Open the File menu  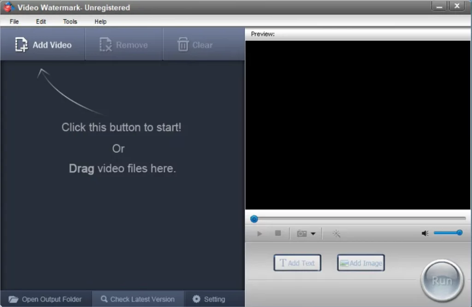(x=14, y=22)
